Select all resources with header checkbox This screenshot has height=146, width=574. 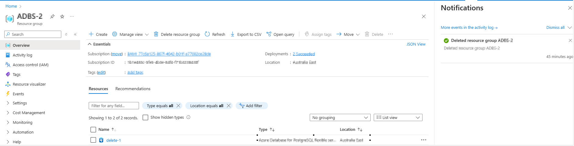[x=93, y=130]
